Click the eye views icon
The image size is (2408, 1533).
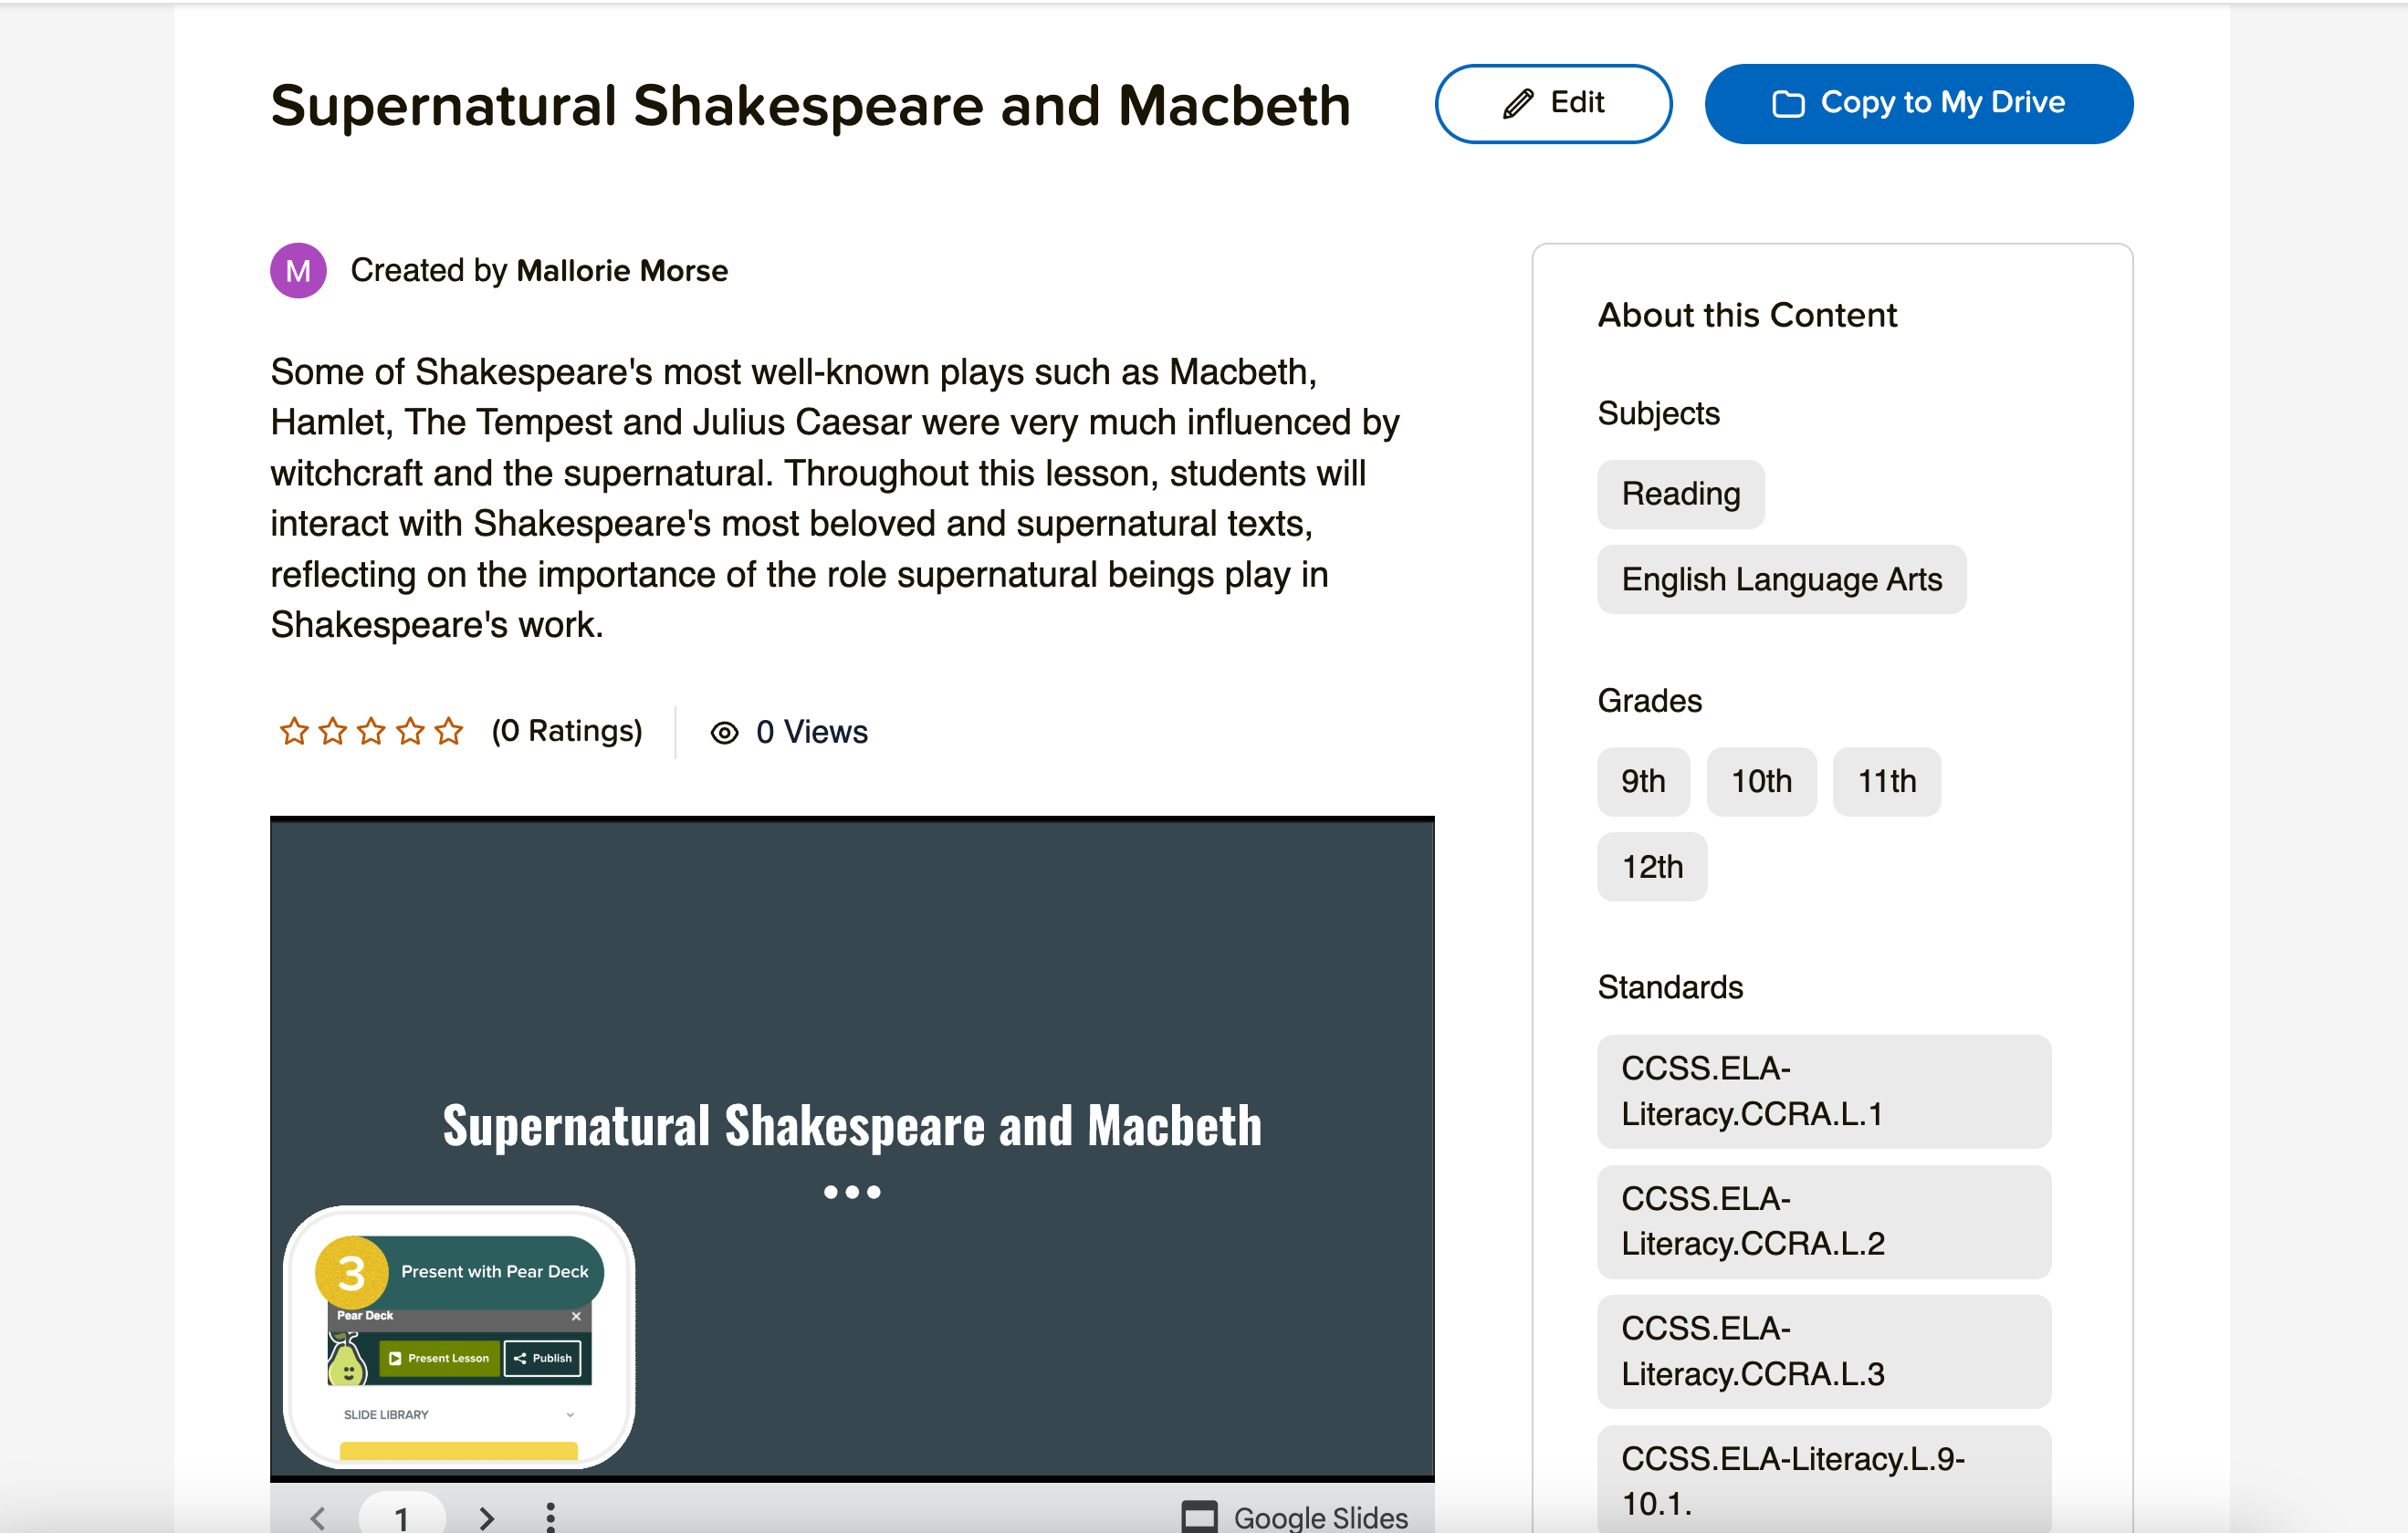pos(724,733)
